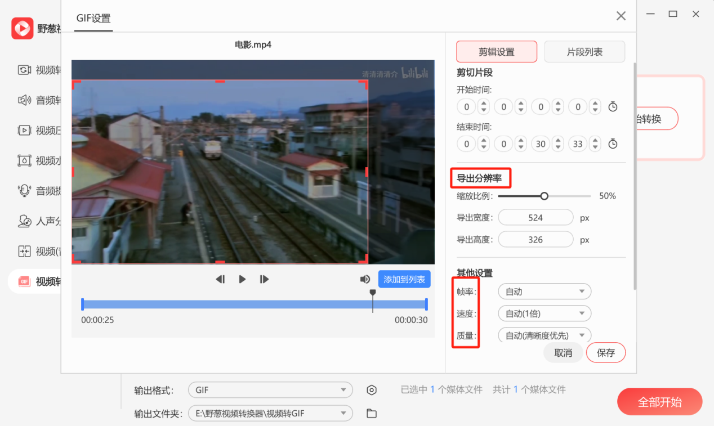Expand the frame rate dropdown

pos(544,292)
